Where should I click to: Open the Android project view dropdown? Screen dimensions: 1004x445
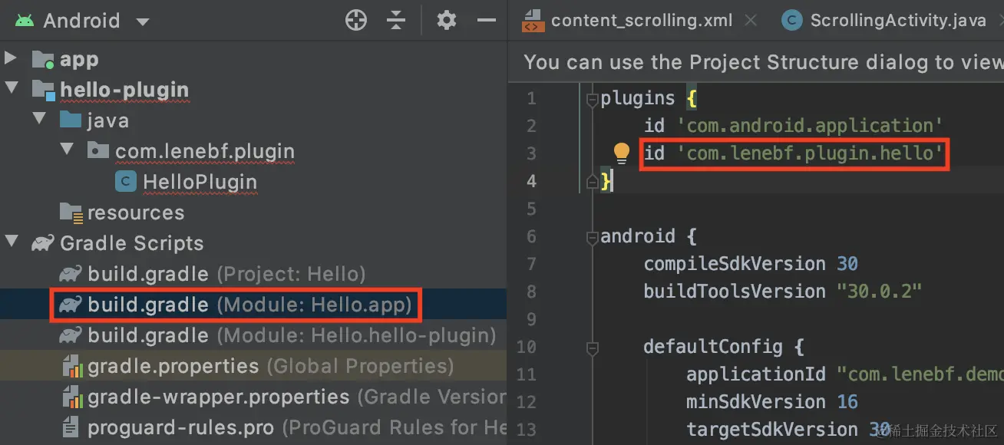click(143, 21)
